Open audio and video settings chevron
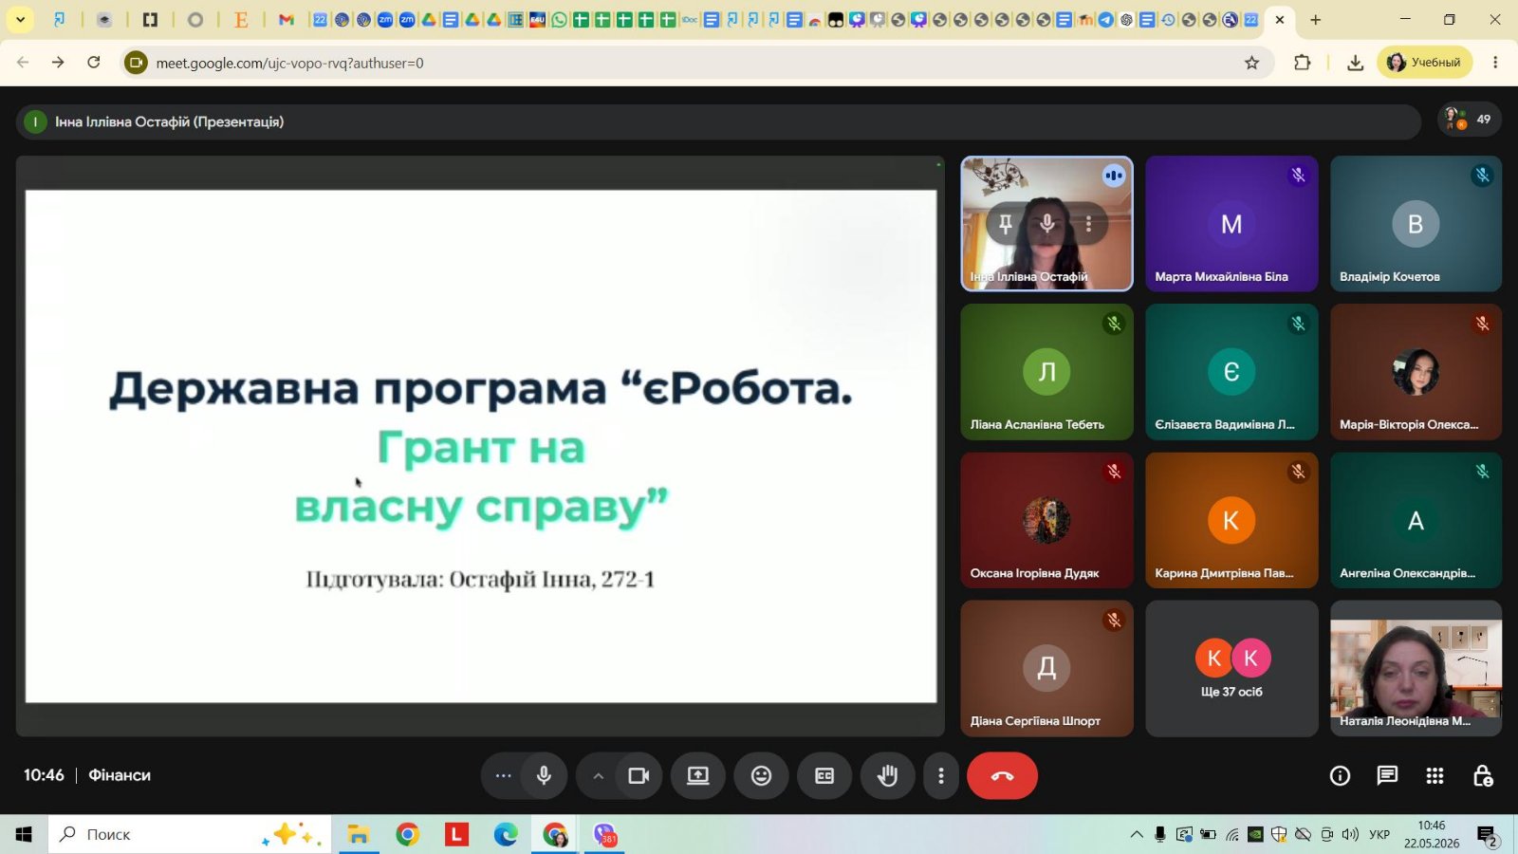 point(599,775)
